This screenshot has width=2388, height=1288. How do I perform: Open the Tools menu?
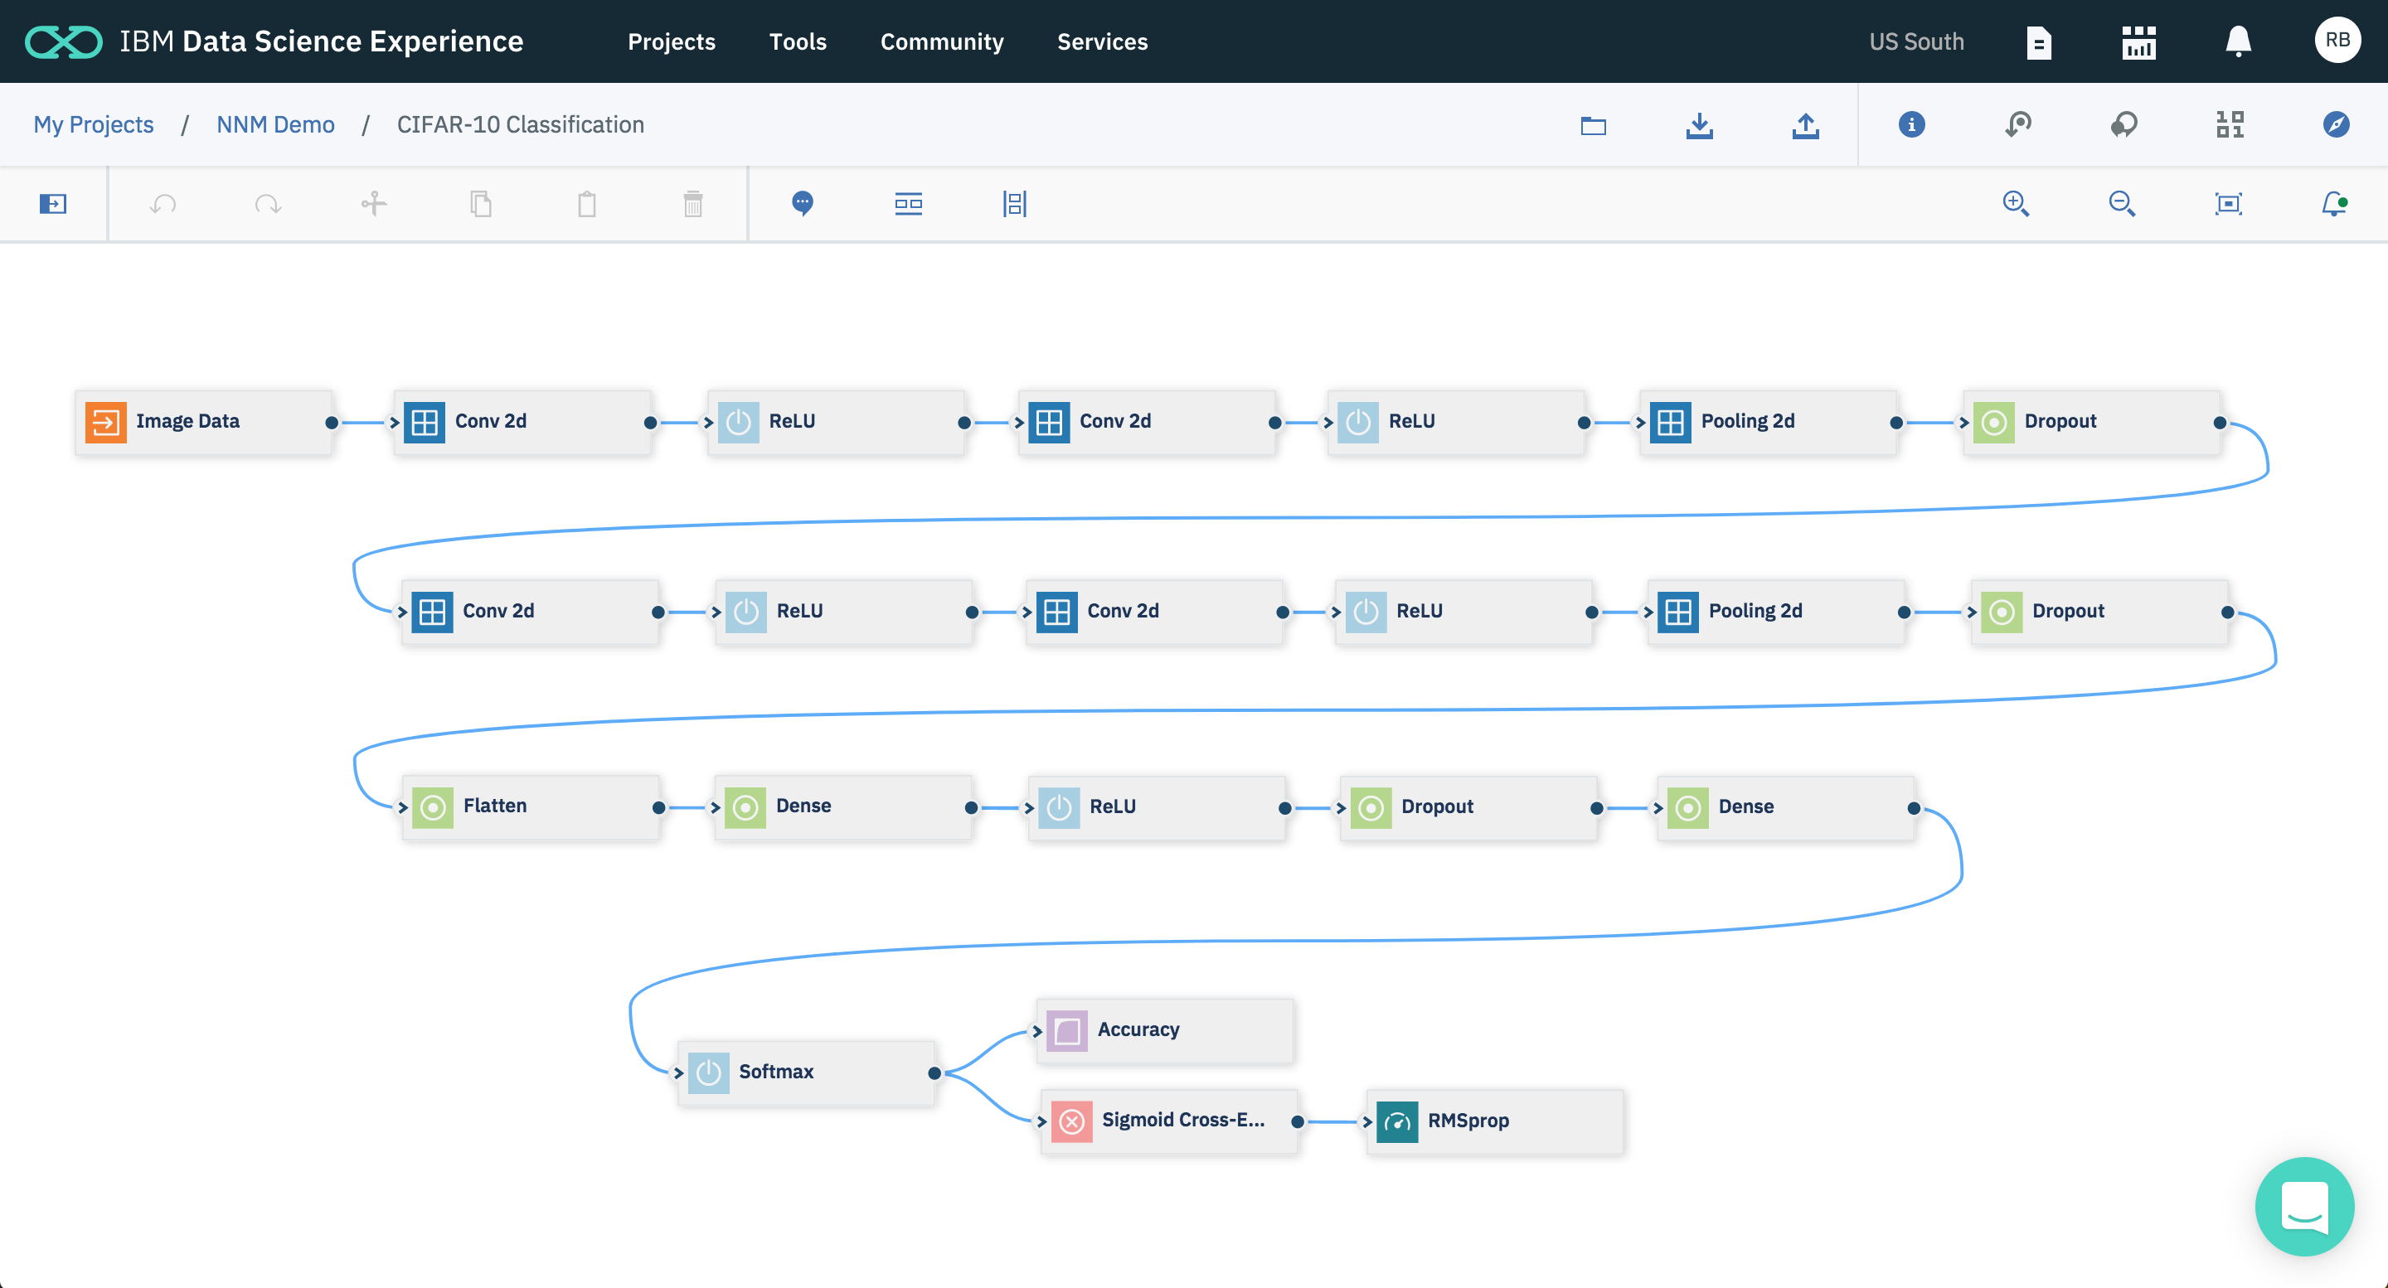[x=797, y=41]
